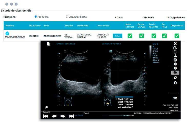This screenshot has height=124, width=187.
Task: Click the WL: 1000 WW: 1000 readout
Action: coord(171,105)
